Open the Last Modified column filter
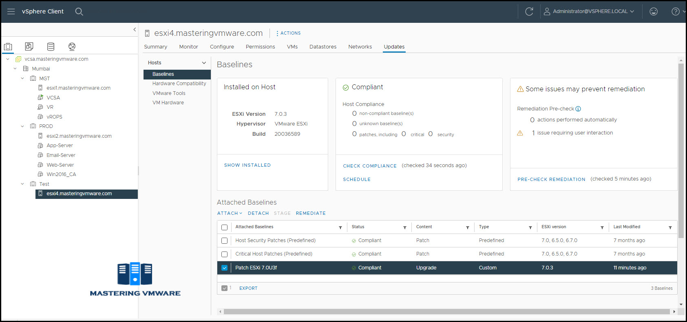Image resolution: width=687 pixels, height=322 pixels. click(x=670, y=227)
